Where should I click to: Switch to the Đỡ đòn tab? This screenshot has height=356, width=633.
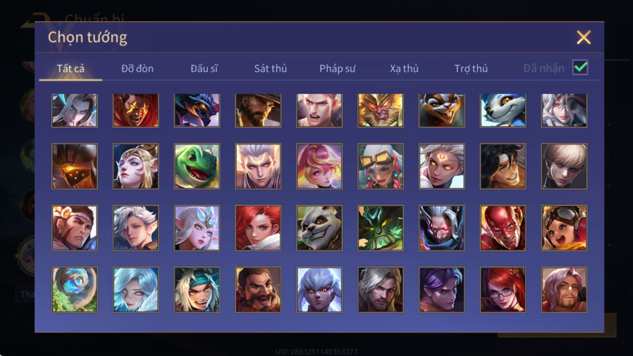pos(137,69)
